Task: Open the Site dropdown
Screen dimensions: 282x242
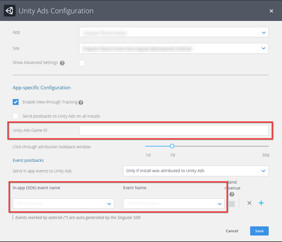Action: coord(174,48)
